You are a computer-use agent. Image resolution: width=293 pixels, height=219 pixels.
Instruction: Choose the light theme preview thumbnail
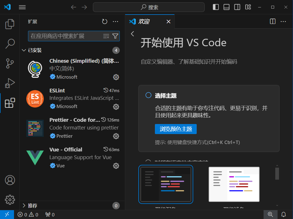[x=234, y=184]
